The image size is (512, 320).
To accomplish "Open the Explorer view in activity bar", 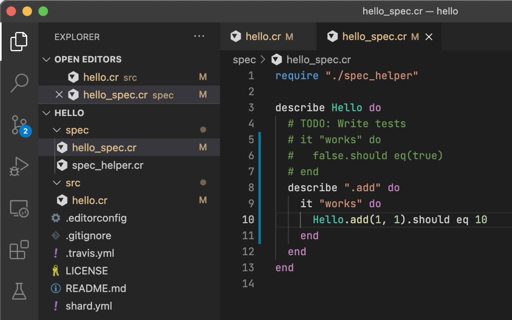I will click(x=19, y=41).
